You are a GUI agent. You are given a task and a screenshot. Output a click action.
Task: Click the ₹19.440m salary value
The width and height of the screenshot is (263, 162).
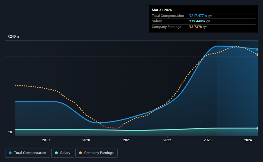coord(197,21)
